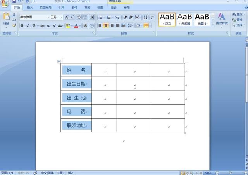
Task: Click the Increase Indent icon
Action: coord(131,17)
